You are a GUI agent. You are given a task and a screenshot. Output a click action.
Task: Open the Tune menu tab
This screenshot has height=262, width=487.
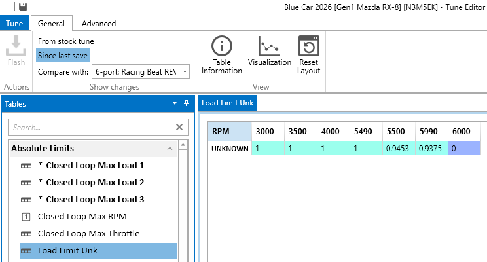[14, 24]
